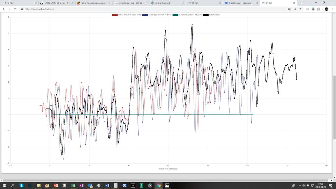The width and height of the screenshot is (336, 189).
Task: Toggle the blue D-Rail data 2019-04-10 legend swatch
Action: click(x=145, y=15)
